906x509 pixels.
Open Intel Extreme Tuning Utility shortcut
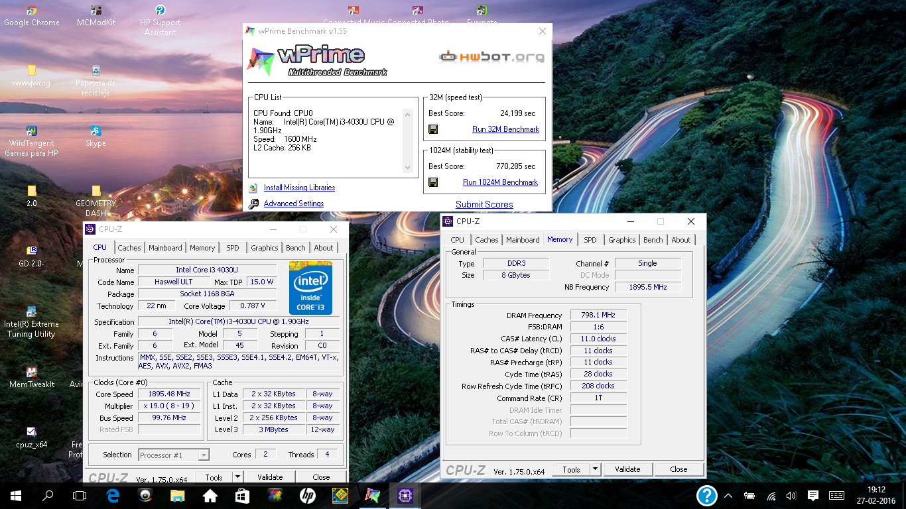pyautogui.click(x=31, y=322)
